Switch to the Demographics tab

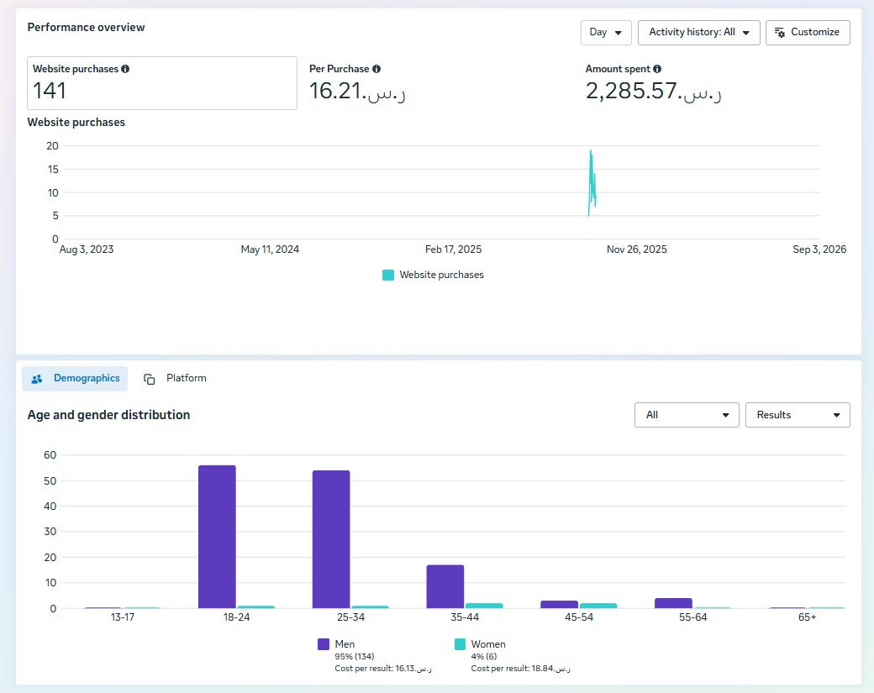(x=75, y=378)
